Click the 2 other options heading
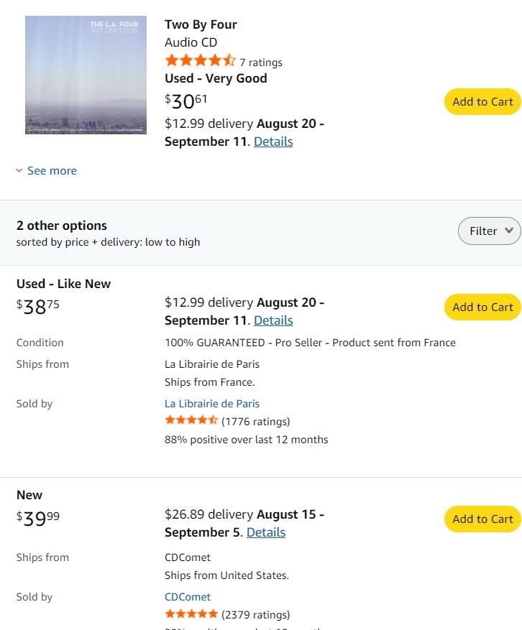 click(x=62, y=226)
